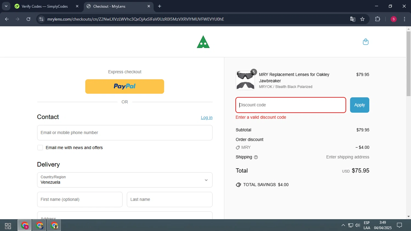Click the translate page icon
Image resolution: width=411 pixels, height=231 pixels.
pos(353,19)
